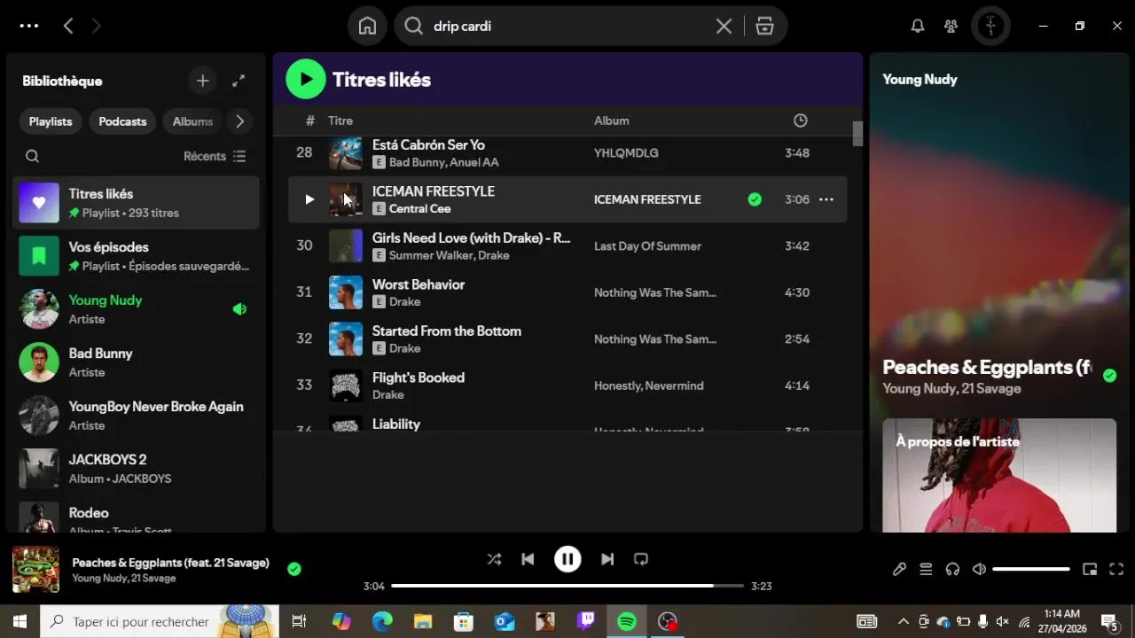Open more options for ICEMAN FREESTYLE
The image size is (1135, 638).
[x=826, y=199]
